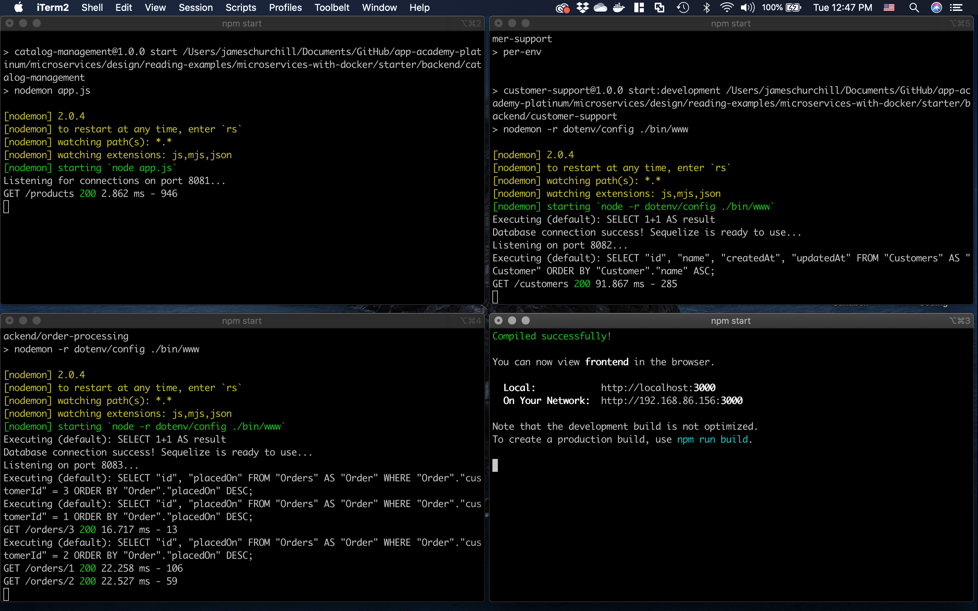Click the menu bar clock Tue 12:47 PM
Image resolution: width=978 pixels, height=611 pixels.
click(843, 7)
